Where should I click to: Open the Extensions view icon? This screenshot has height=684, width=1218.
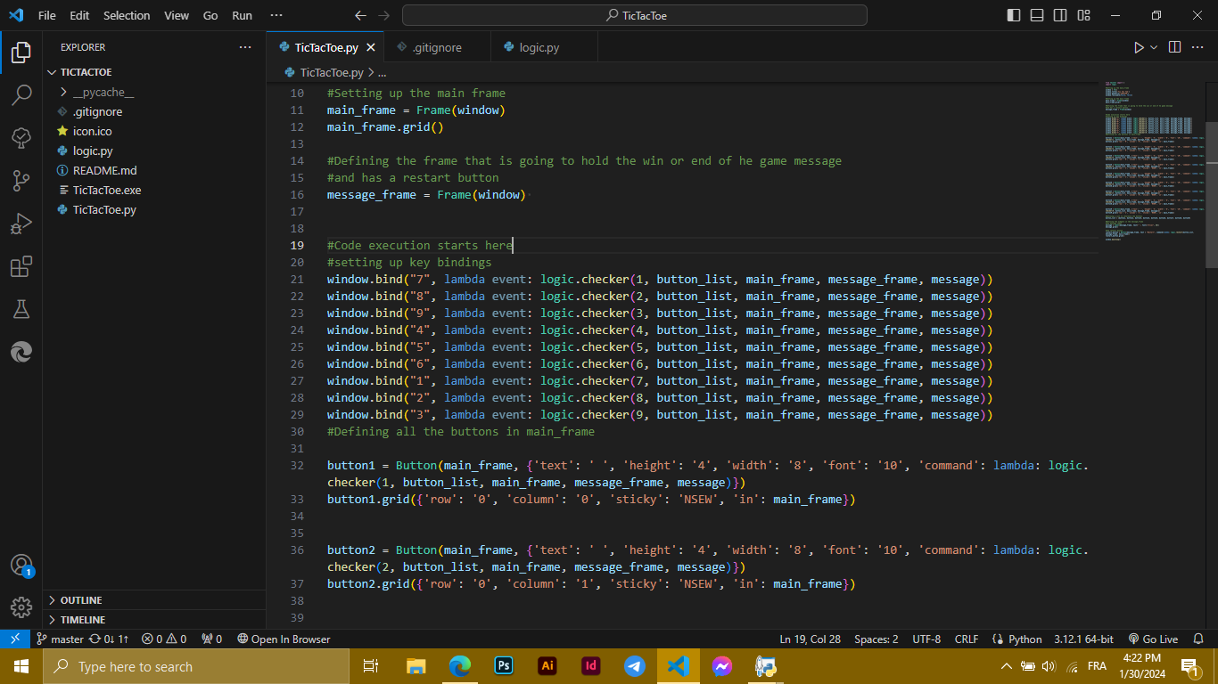tap(21, 266)
